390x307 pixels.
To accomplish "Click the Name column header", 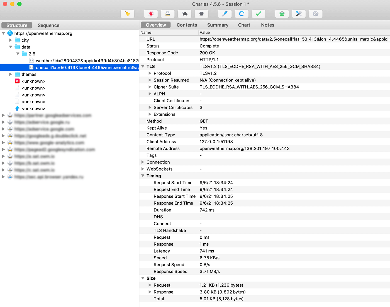I will pyautogui.click(x=169, y=32).
